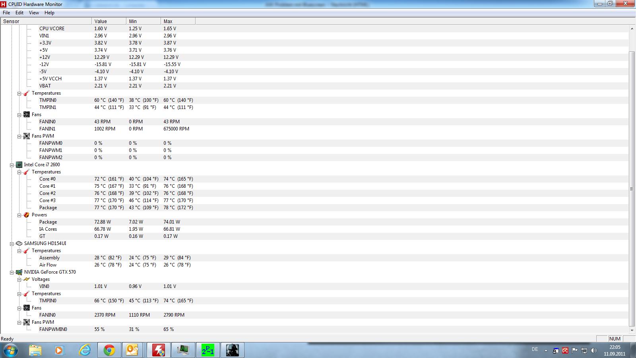Show hidden tray icons arrow
The height and width of the screenshot is (358, 636).
(546, 350)
